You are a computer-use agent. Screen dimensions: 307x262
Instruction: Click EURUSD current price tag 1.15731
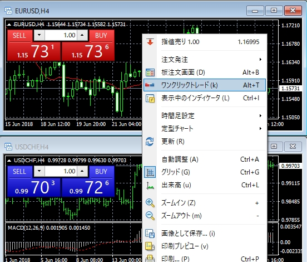click(x=290, y=89)
